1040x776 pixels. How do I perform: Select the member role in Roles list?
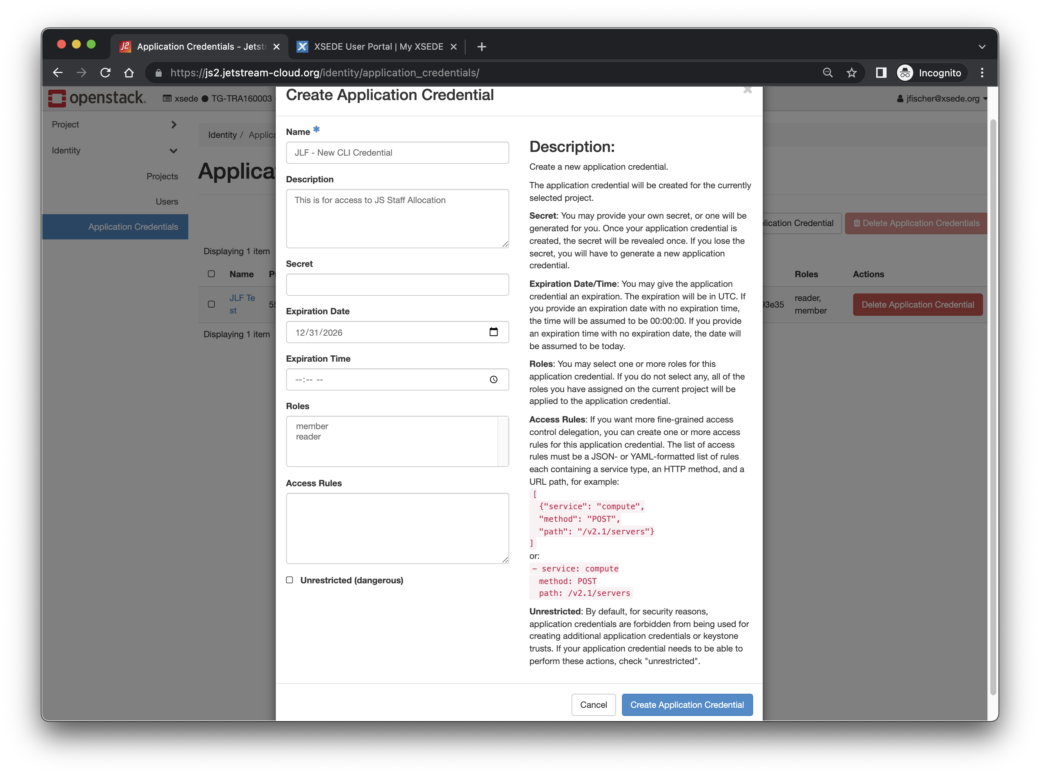coord(312,426)
